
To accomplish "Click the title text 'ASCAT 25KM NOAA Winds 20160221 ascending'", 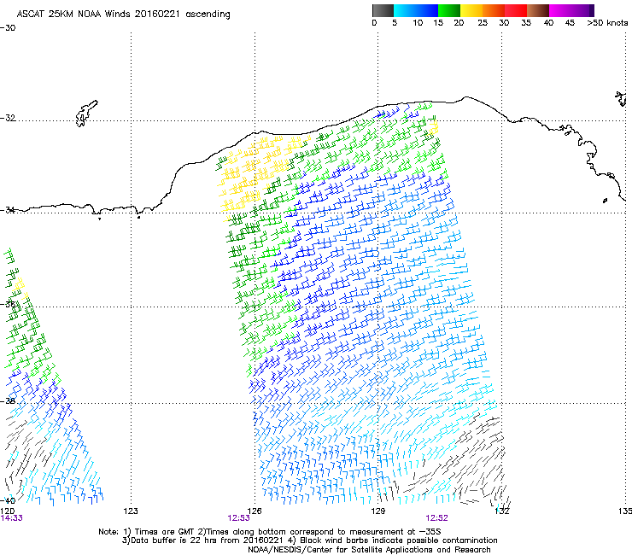I will point(123,15).
